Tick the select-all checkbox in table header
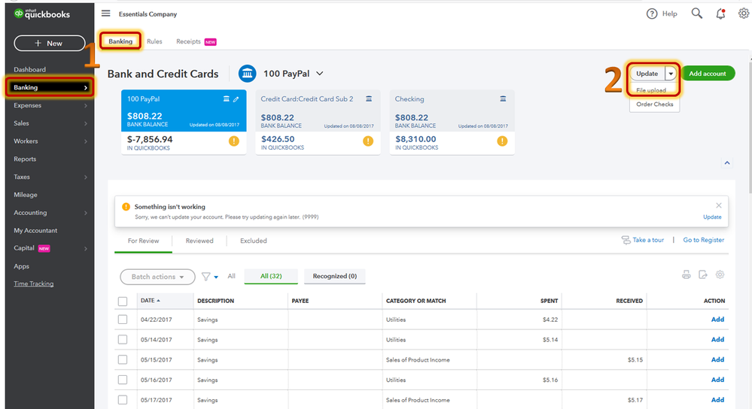752x409 pixels. coord(123,301)
